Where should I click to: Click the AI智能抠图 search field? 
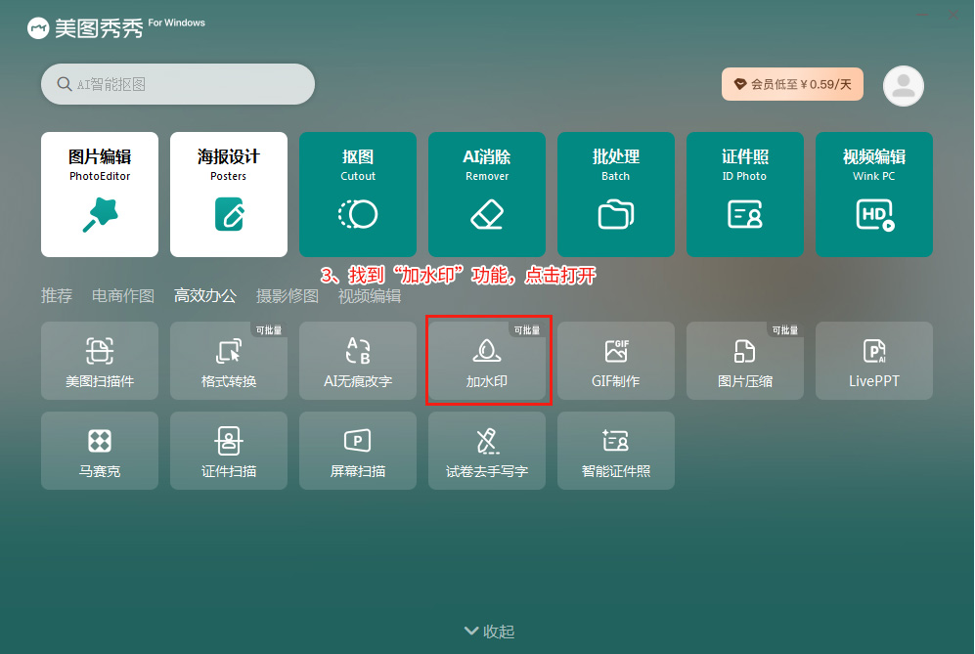178,84
